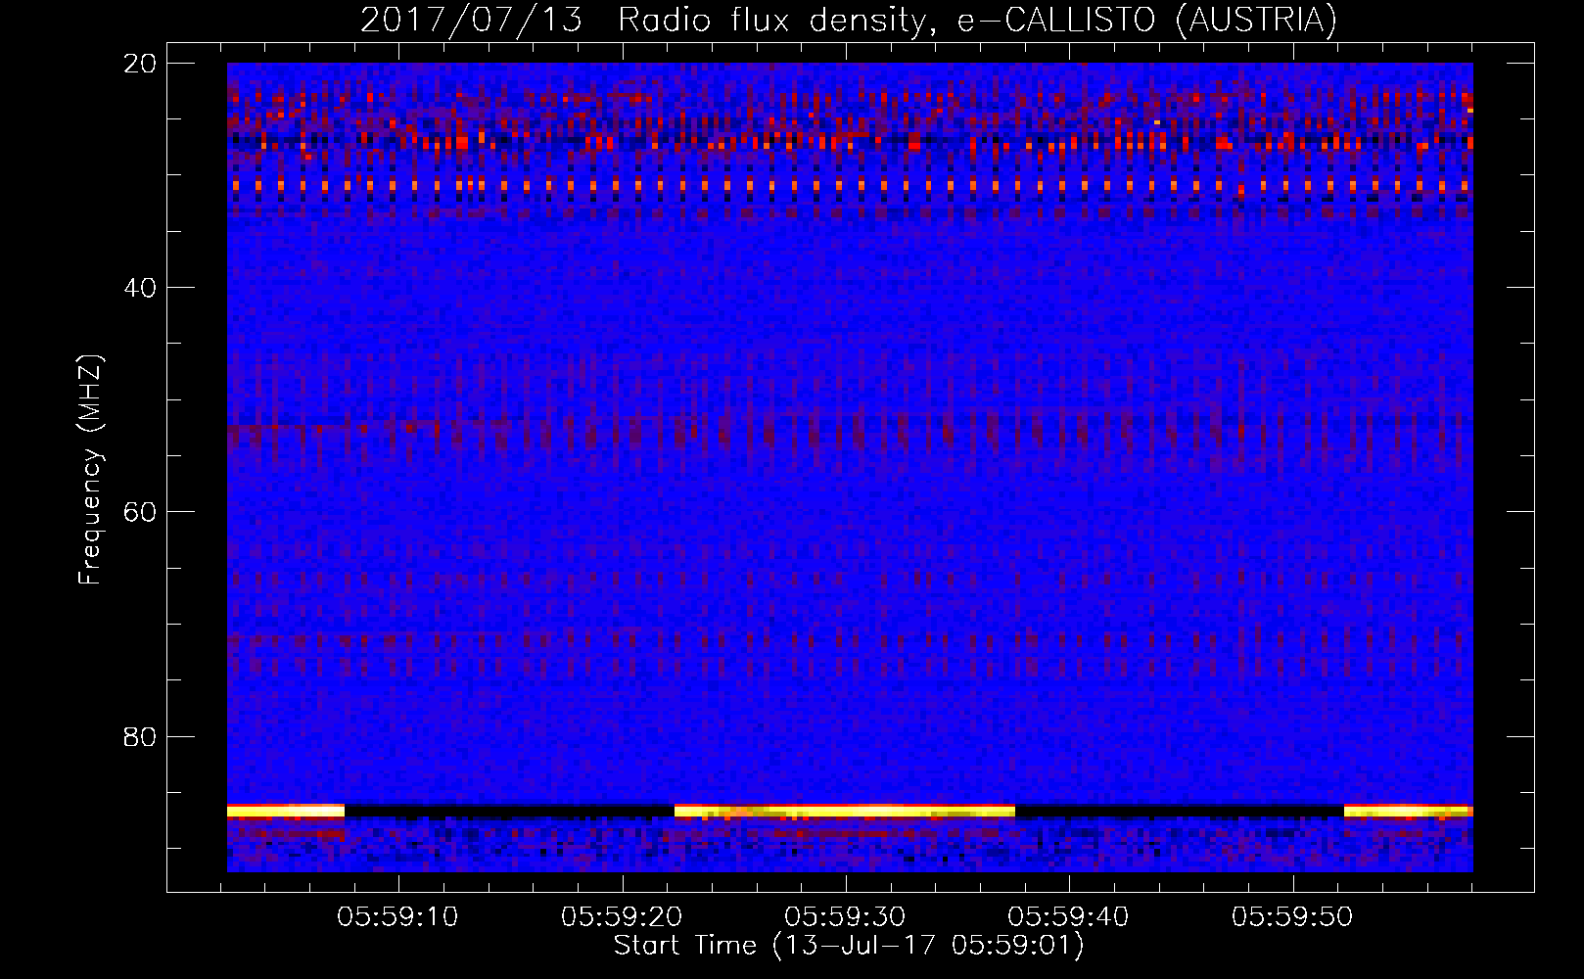Click the 40 MHz frequency tick label

(x=140, y=287)
